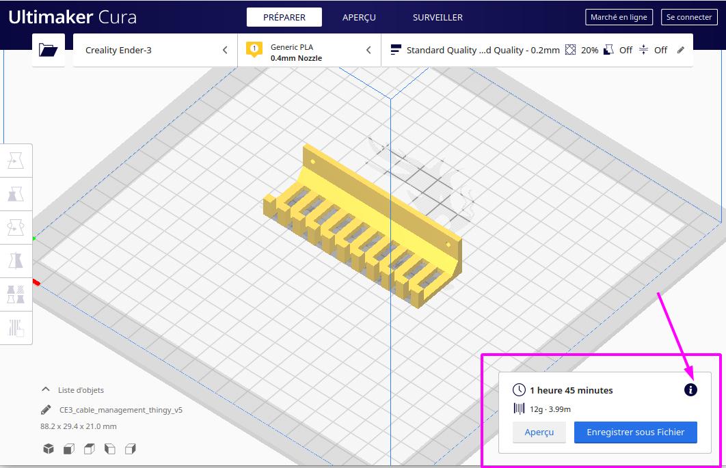726x468 pixels.
Task: Switch to the SURVEILLER stage
Action: [438, 17]
